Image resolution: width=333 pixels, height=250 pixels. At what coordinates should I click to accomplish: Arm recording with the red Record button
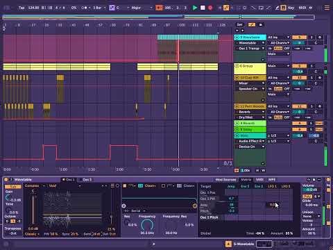click(210, 8)
